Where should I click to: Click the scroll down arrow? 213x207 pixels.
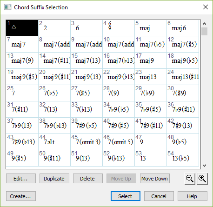pos(205,166)
